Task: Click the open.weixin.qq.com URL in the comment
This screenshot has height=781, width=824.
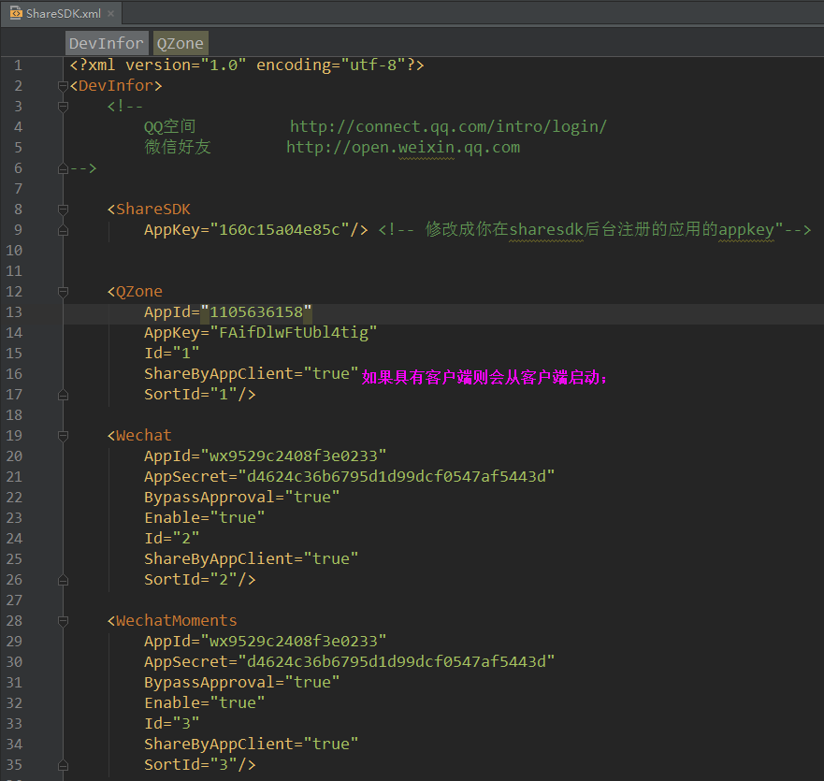Action: (403, 148)
